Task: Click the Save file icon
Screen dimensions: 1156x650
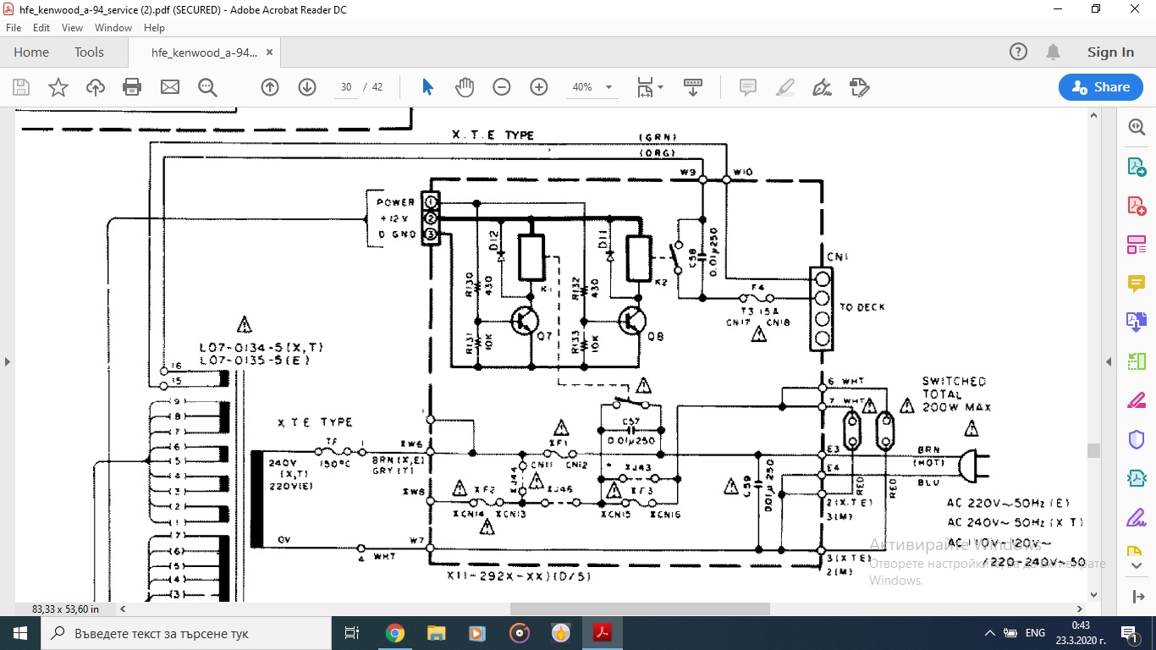Action: (21, 87)
